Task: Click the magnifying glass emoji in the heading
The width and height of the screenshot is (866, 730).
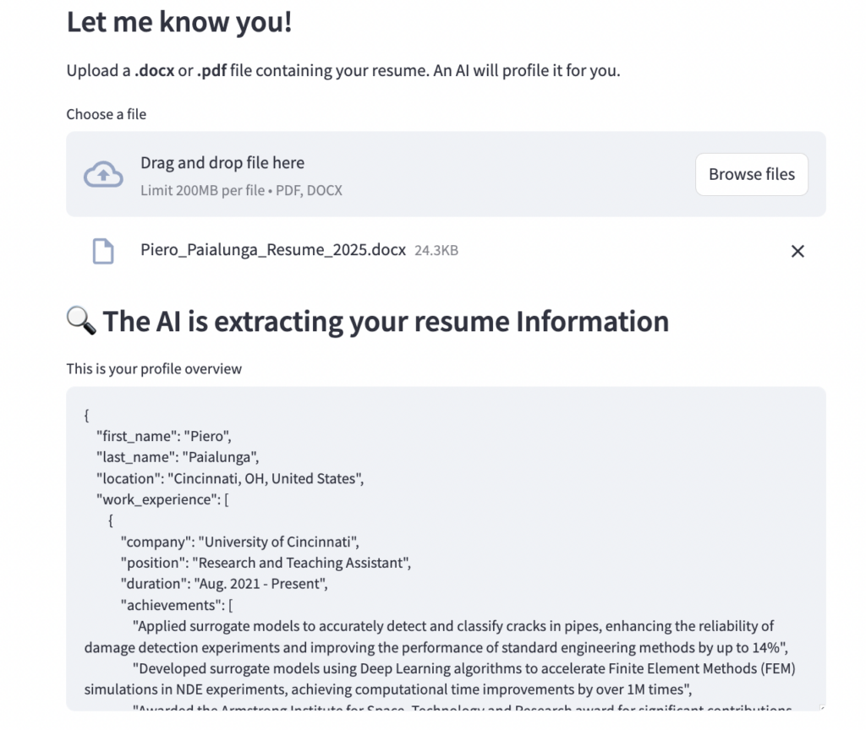Action: click(x=81, y=321)
